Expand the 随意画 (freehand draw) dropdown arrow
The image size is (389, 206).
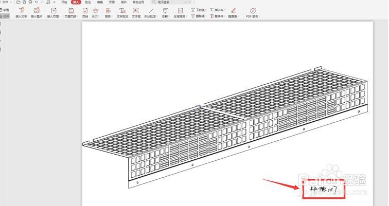[x=238, y=16]
